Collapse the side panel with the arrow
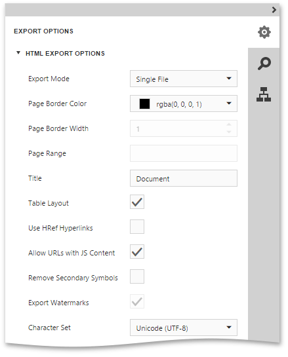The height and width of the screenshot is (357, 288). (274, 10)
